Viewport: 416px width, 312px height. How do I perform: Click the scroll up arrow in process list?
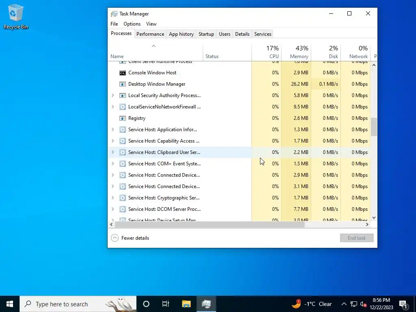coord(374,65)
